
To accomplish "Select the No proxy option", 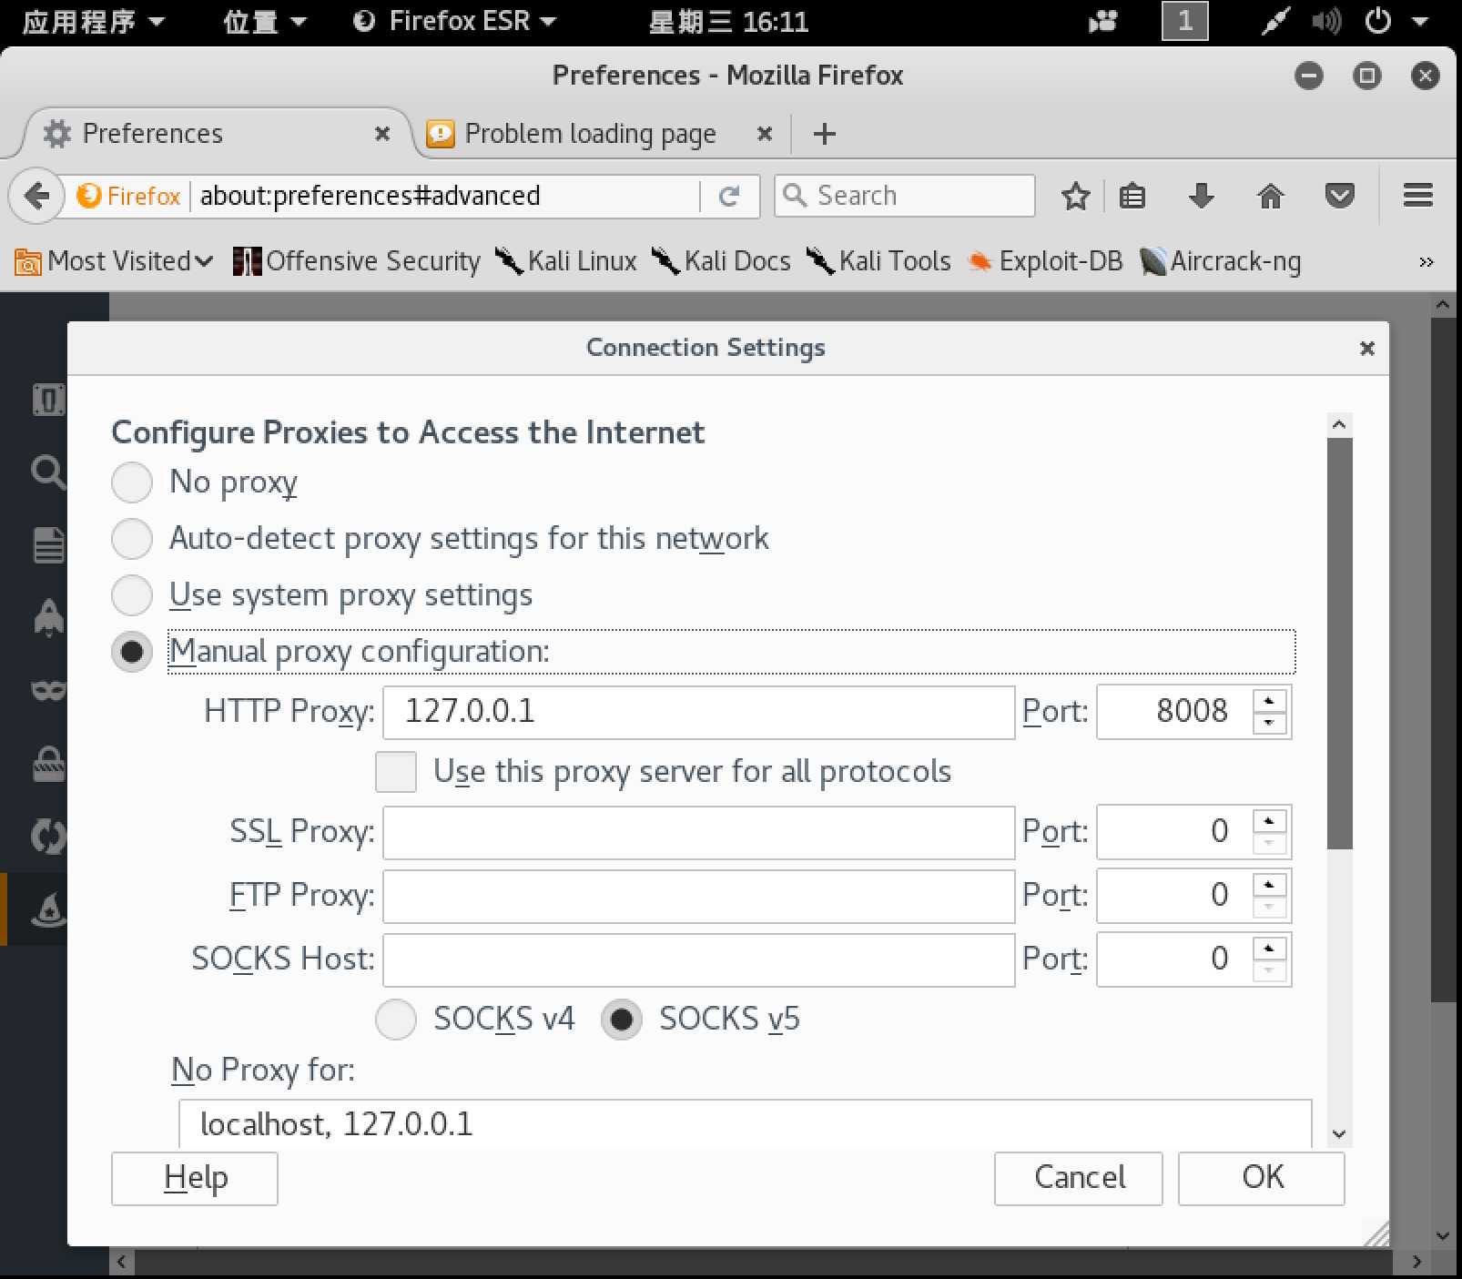I will 132,482.
